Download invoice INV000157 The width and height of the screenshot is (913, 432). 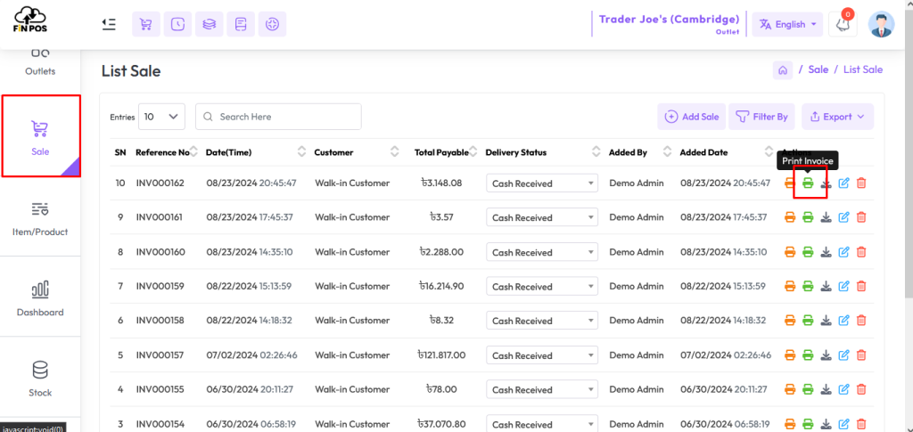pos(826,355)
